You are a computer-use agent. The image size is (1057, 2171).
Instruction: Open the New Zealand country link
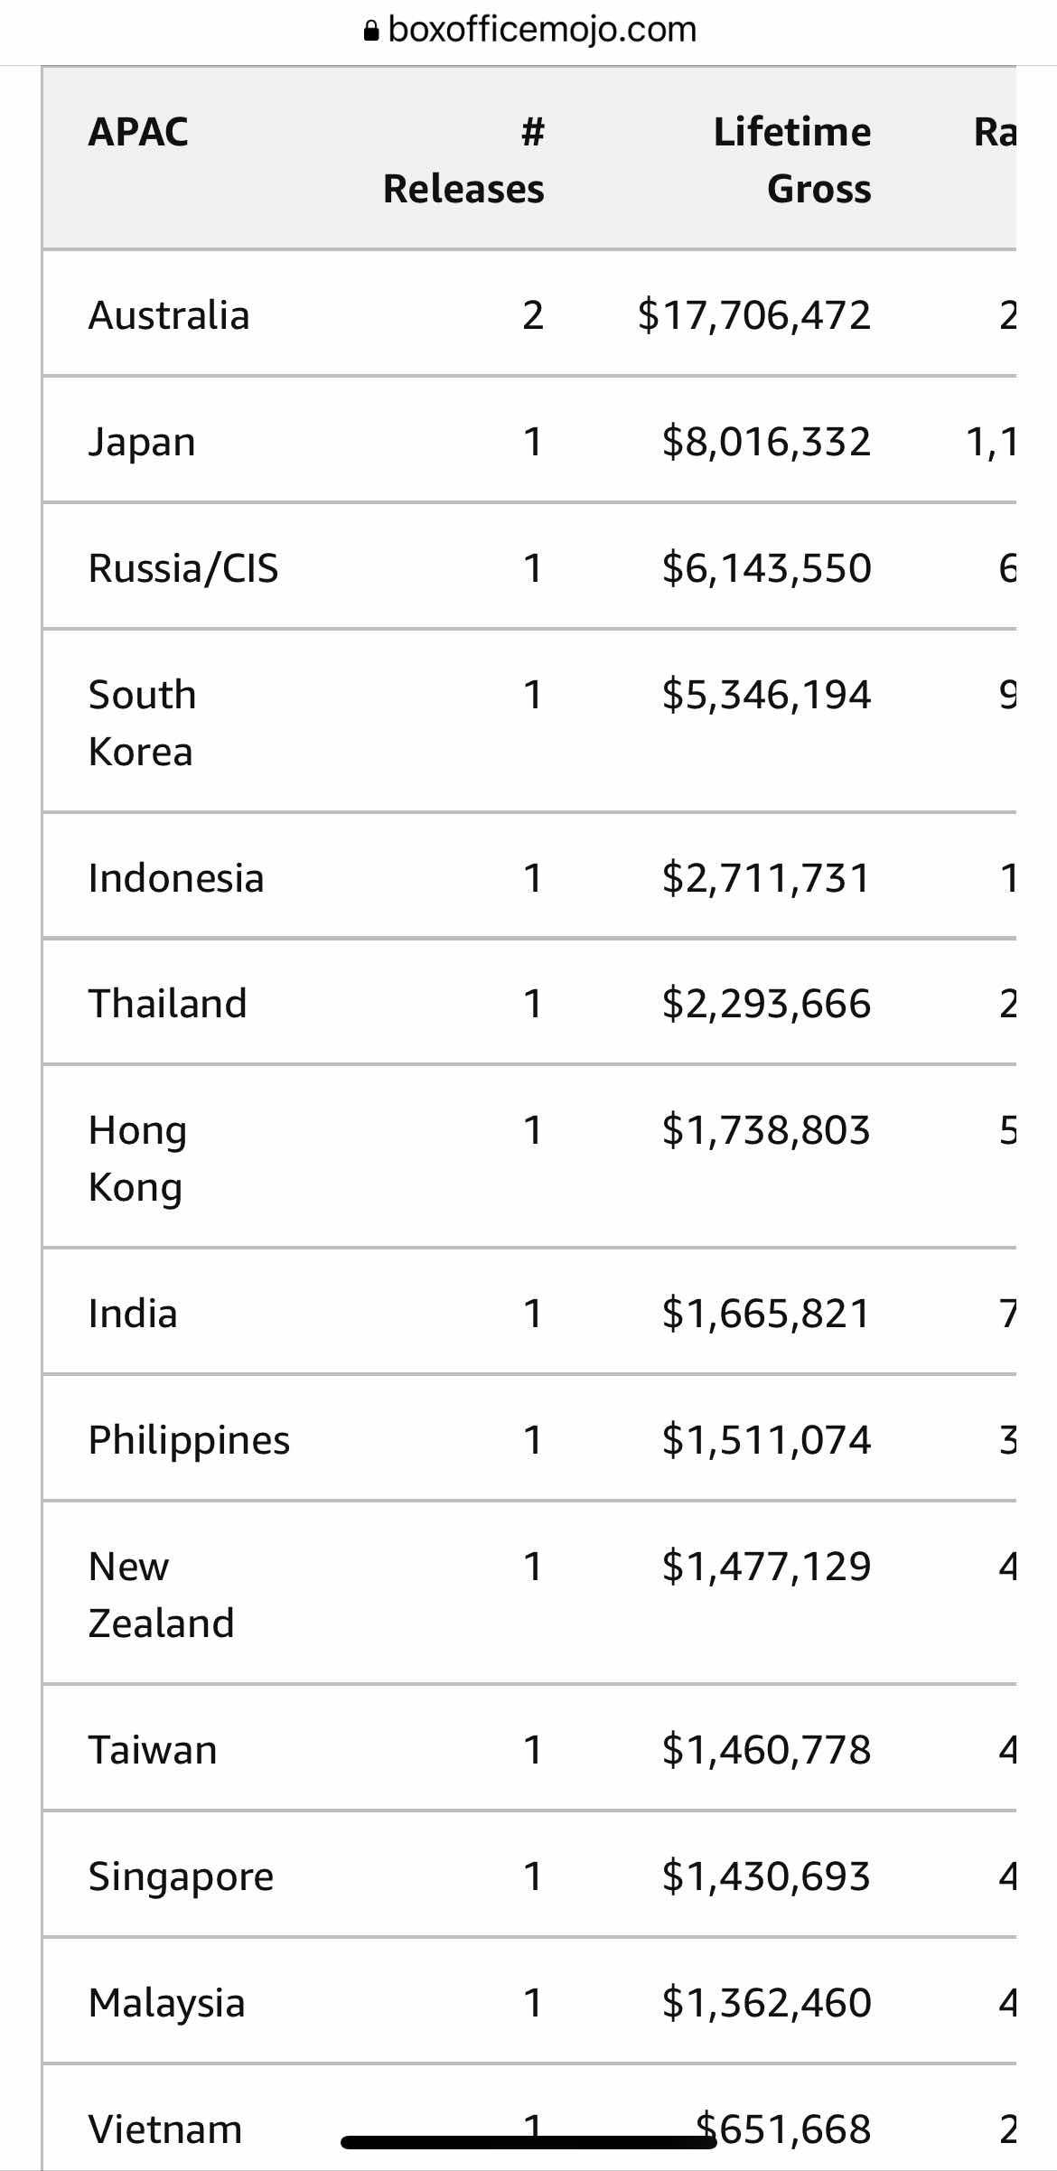[161, 1594]
